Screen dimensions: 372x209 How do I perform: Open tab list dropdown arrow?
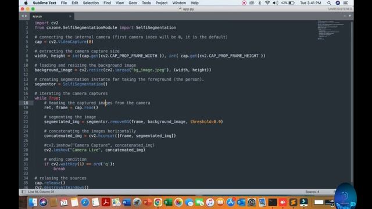click(350, 16)
